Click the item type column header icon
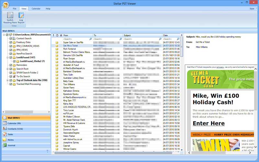 [57, 35]
